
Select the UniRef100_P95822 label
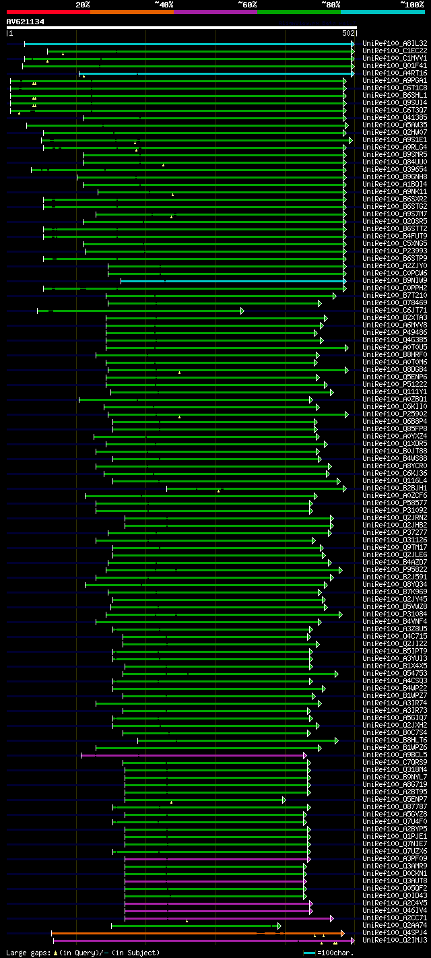[x=395, y=570]
